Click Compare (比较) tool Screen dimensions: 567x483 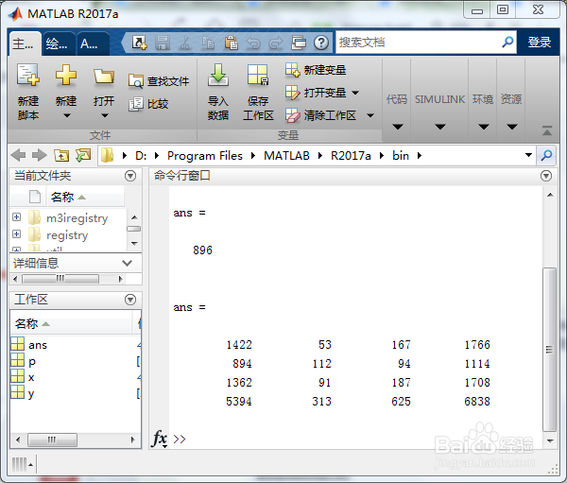[x=148, y=104]
